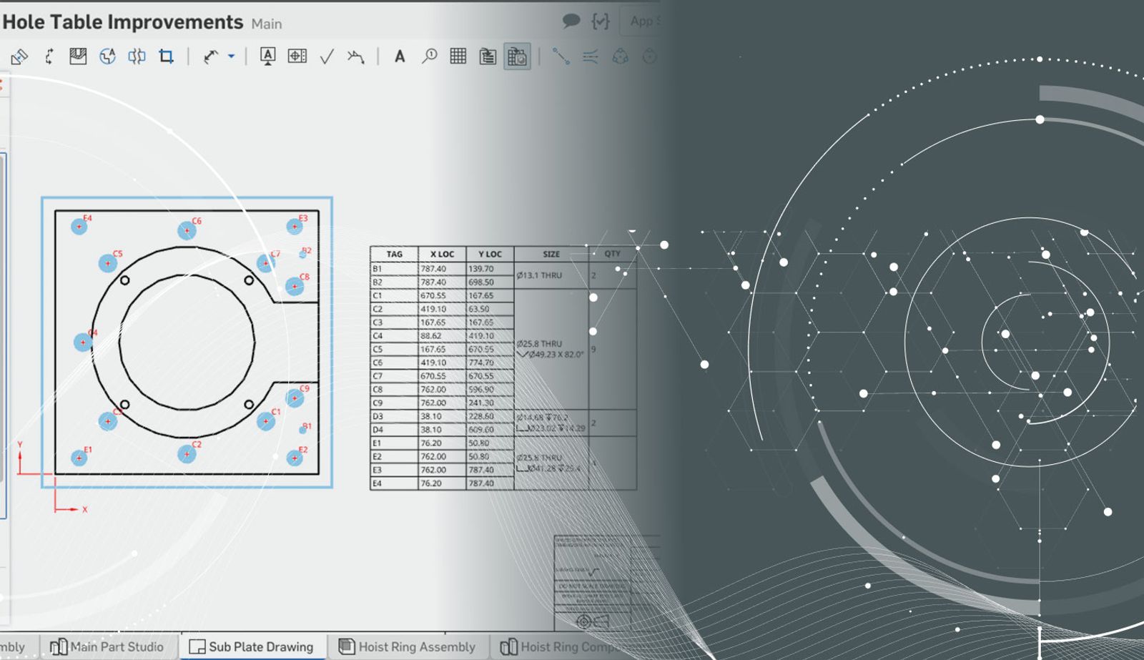
Task: Select hole C6 in the drawing view
Action: [x=187, y=230]
